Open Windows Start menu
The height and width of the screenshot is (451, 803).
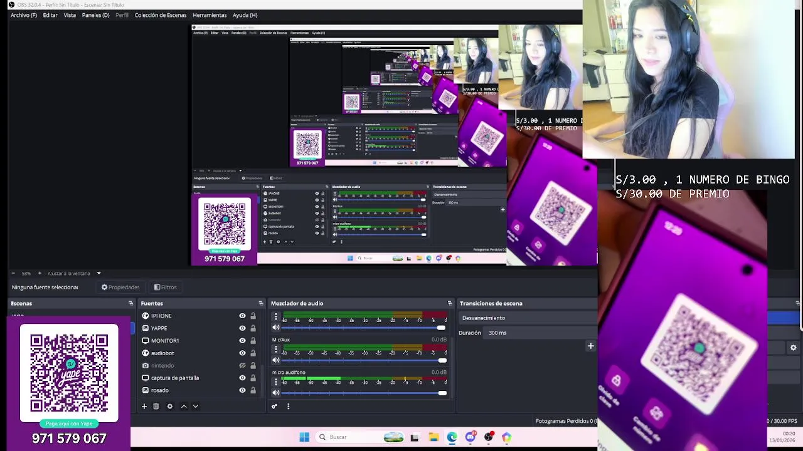(304, 437)
